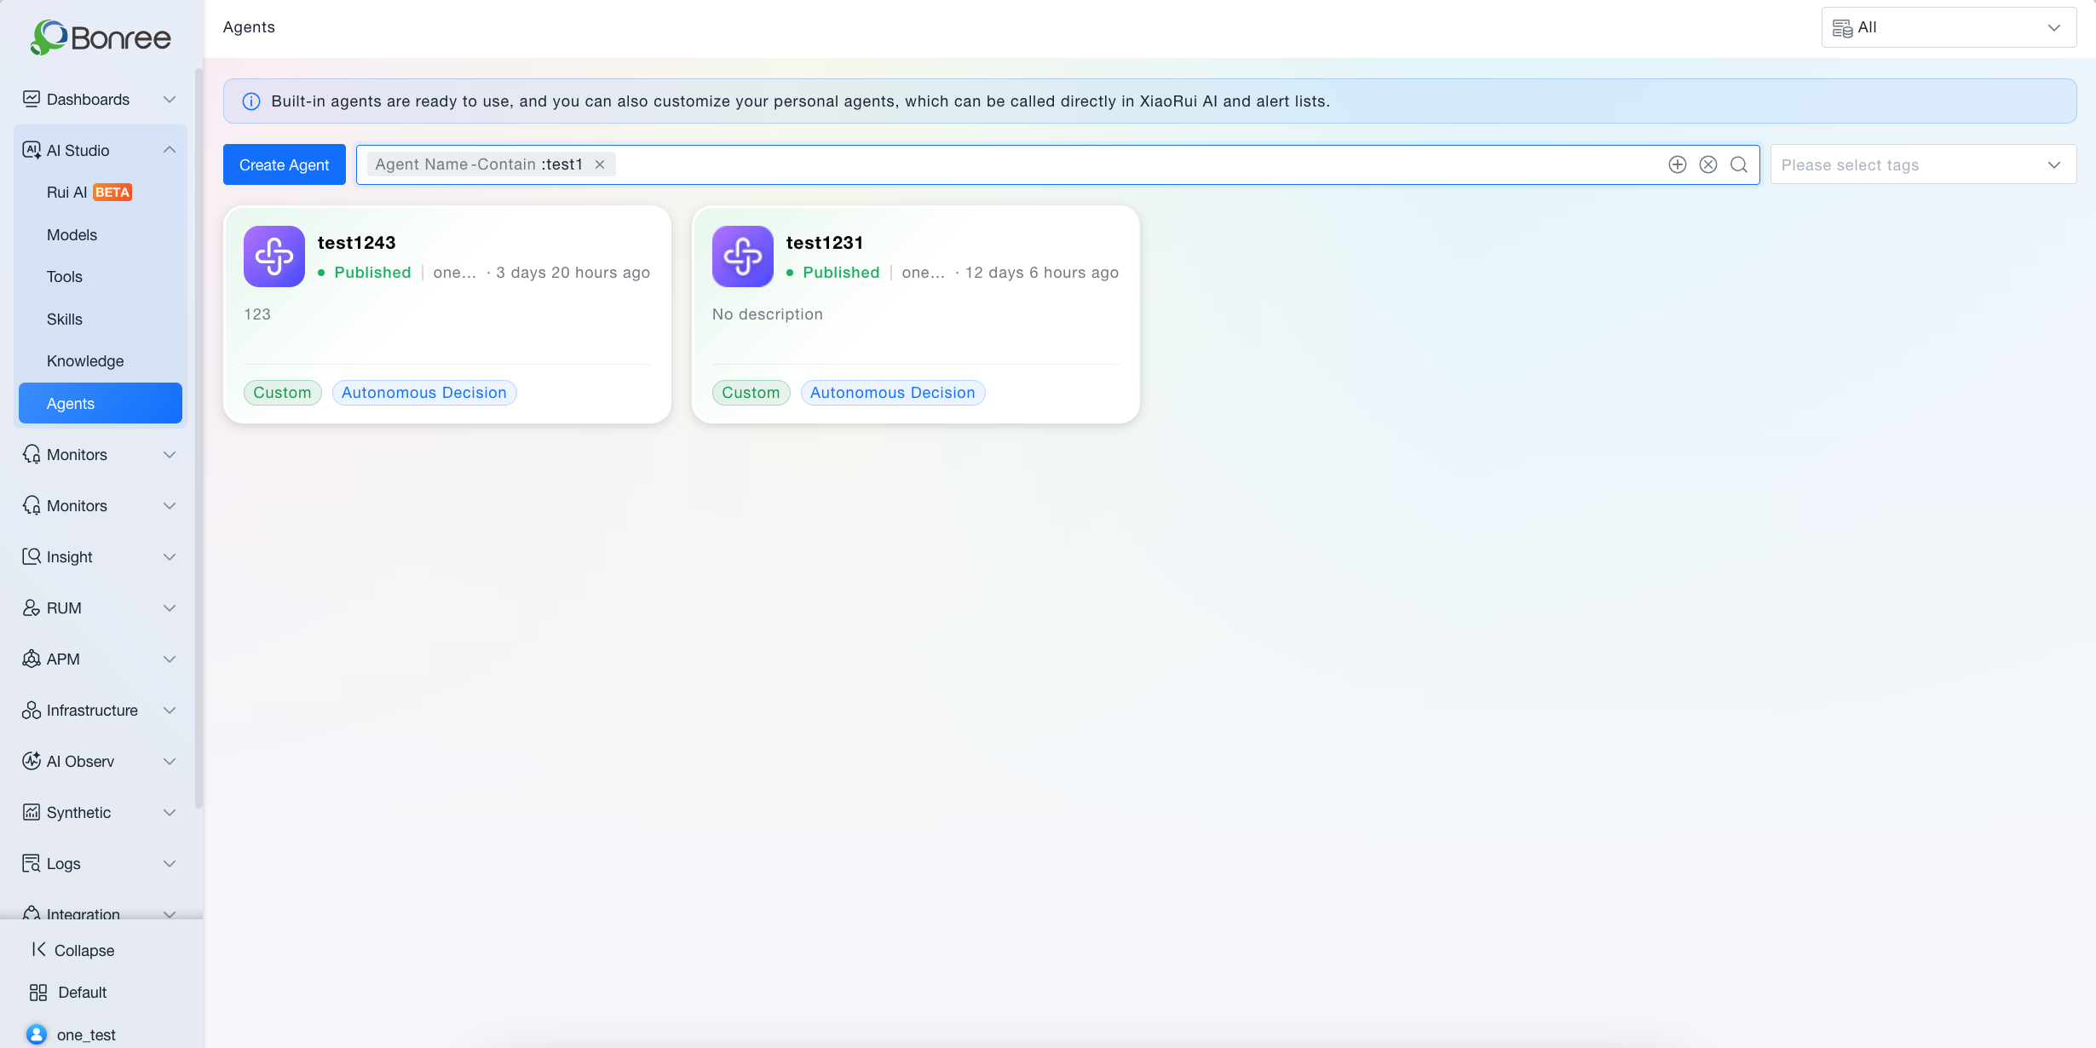Click the Collapse sidebar arrow icon
Viewport: 2096px width, 1048px height.
tap(38, 949)
